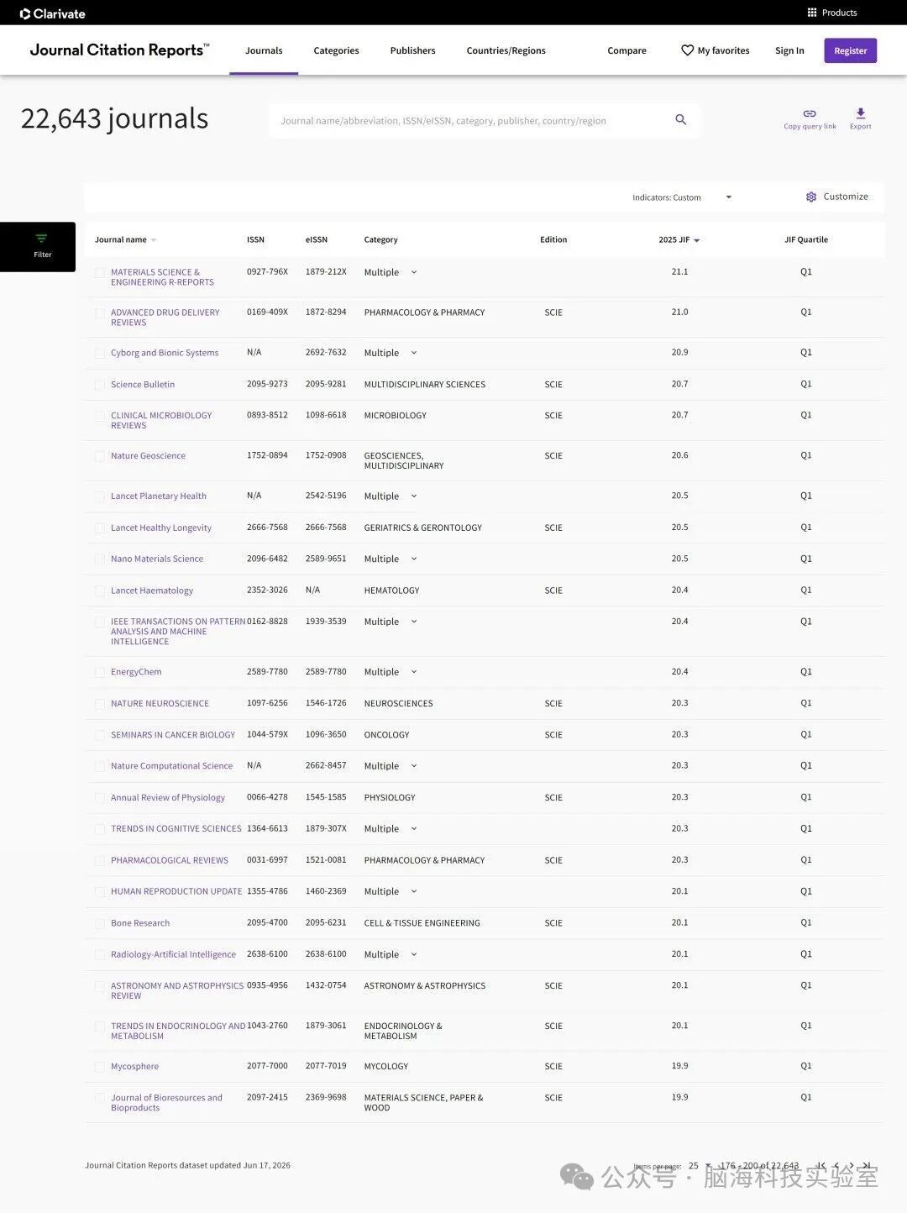Expand Multiple categories for IEEE Transactions on Pattern Analysis
This screenshot has height=1213, width=907.
(x=414, y=622)
